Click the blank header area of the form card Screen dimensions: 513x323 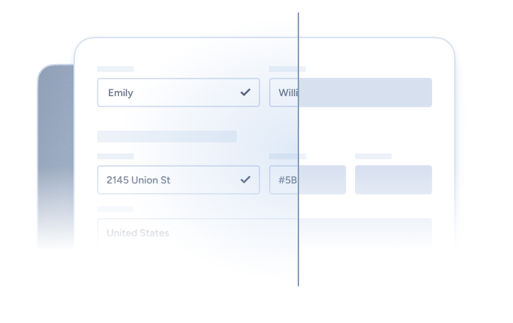(x=220, y=51)
